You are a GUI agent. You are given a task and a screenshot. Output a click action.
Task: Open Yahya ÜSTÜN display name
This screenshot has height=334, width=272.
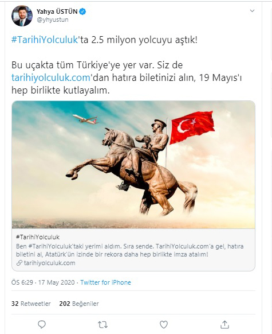point(57,11)
